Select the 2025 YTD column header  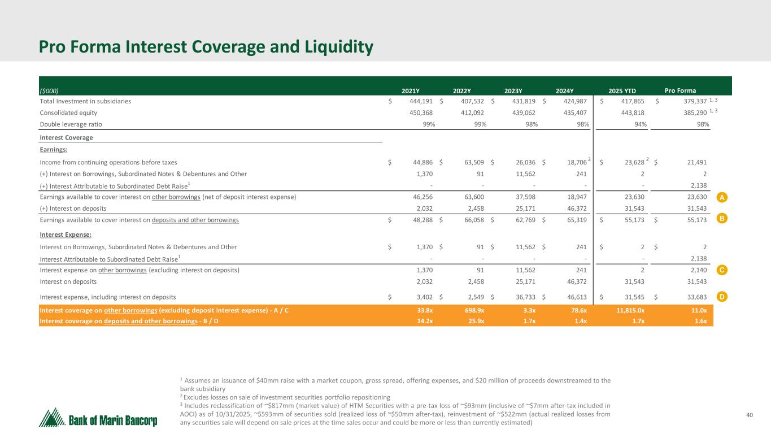pos(622,90)
